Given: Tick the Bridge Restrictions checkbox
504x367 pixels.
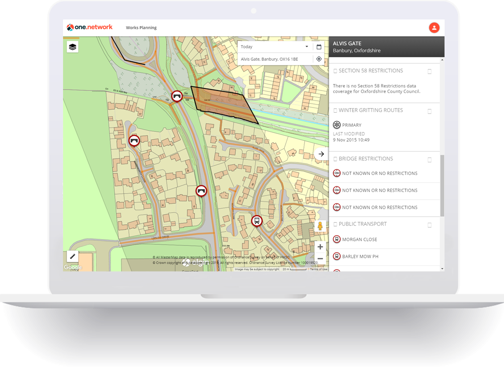Looking at the screenshot, I should tap(429, 159).
